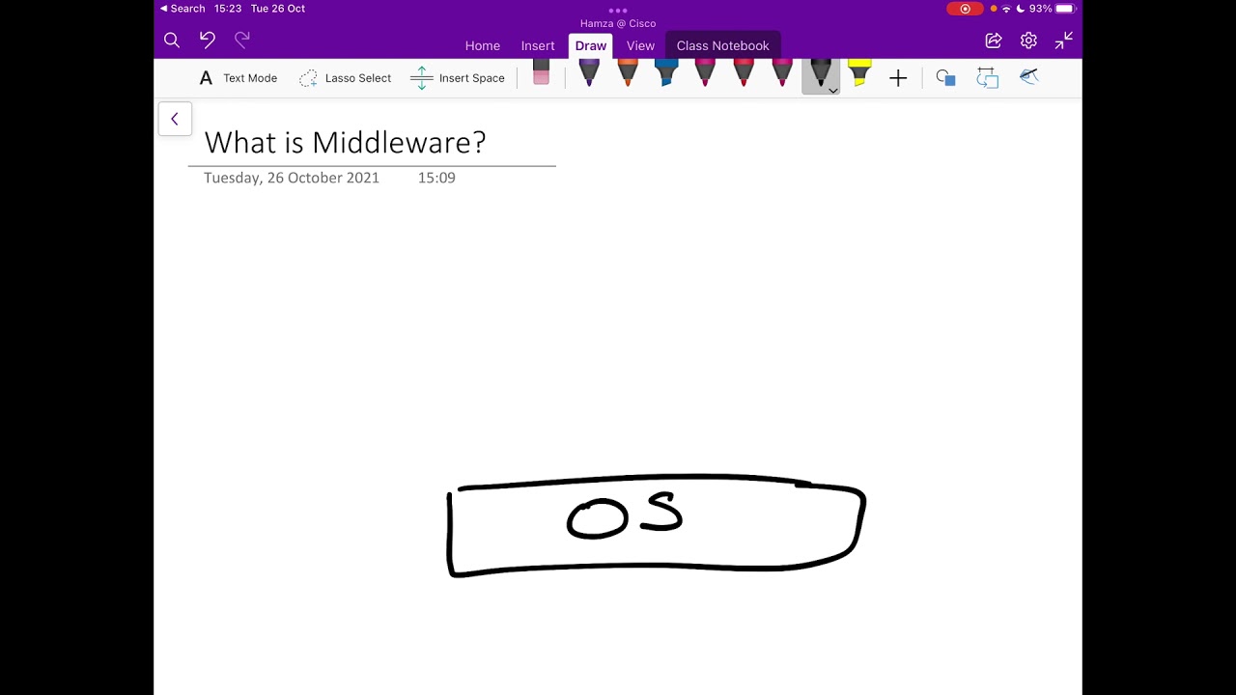Viewport: 1236px width, 695px height.
Task: Select the Eraser tool
Action: pyautogui.click(x=541, y=74)
